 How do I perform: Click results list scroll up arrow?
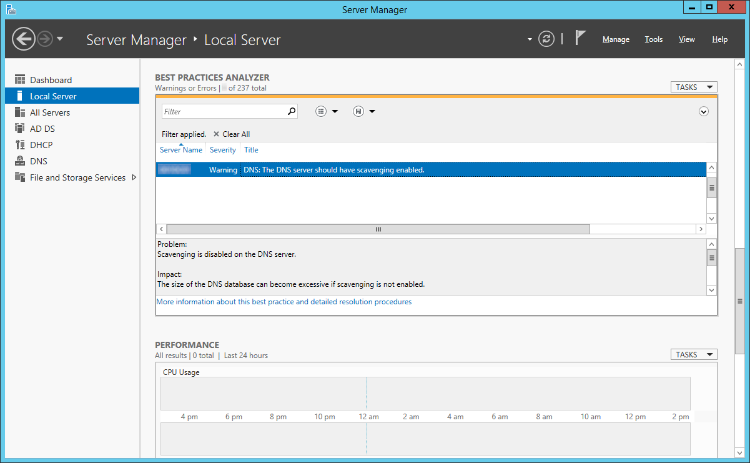712,168
